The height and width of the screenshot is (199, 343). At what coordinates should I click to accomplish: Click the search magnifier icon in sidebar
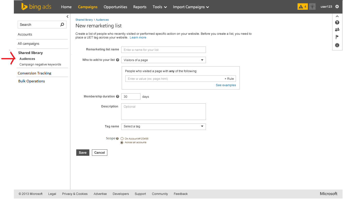(62, 25)
